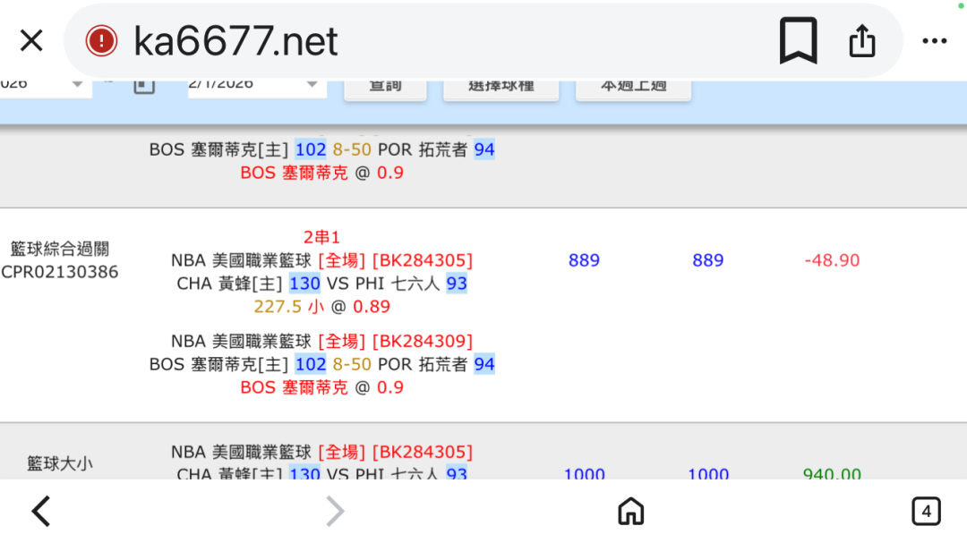This screenshot has width=967, height=543.
Task: Select the 籃球綜合過關 label
Action: tap(60, 249)
